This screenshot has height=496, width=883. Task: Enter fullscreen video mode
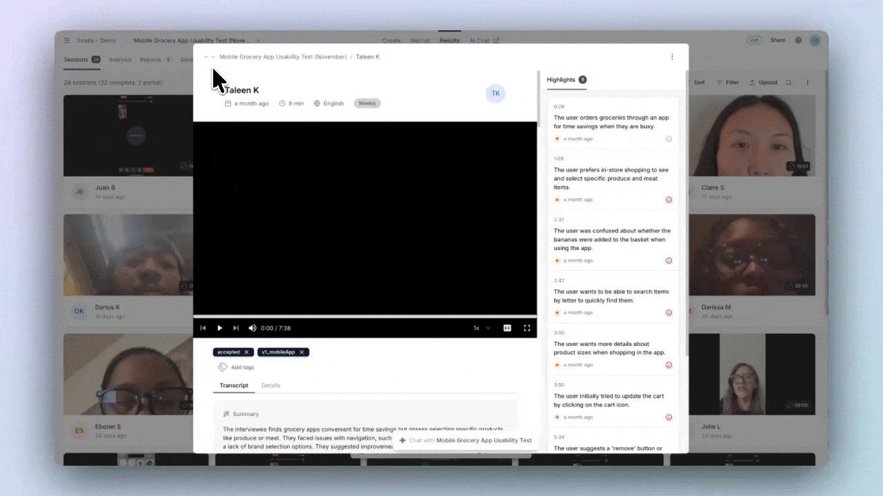(527, 328)
